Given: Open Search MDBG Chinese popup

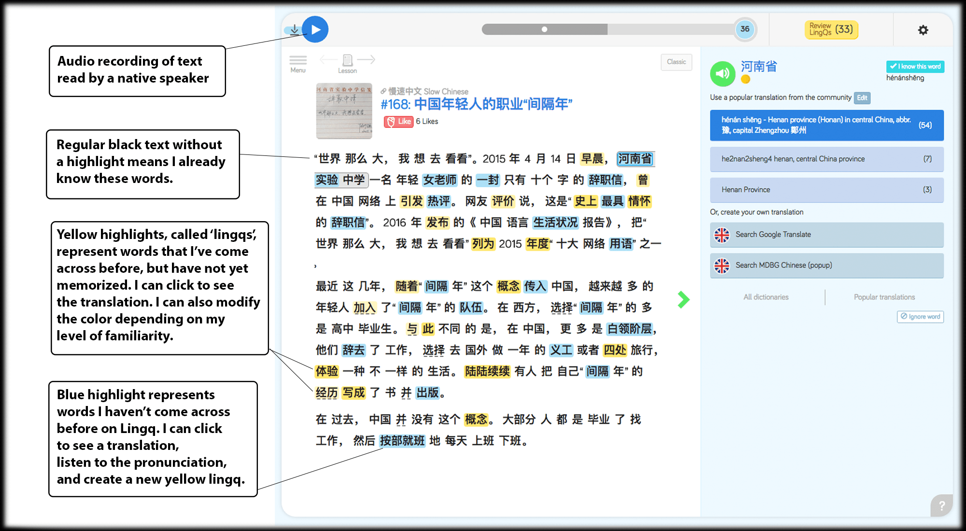Looking at the screenshot, I should pyautogui.click(x=826, y=265).
